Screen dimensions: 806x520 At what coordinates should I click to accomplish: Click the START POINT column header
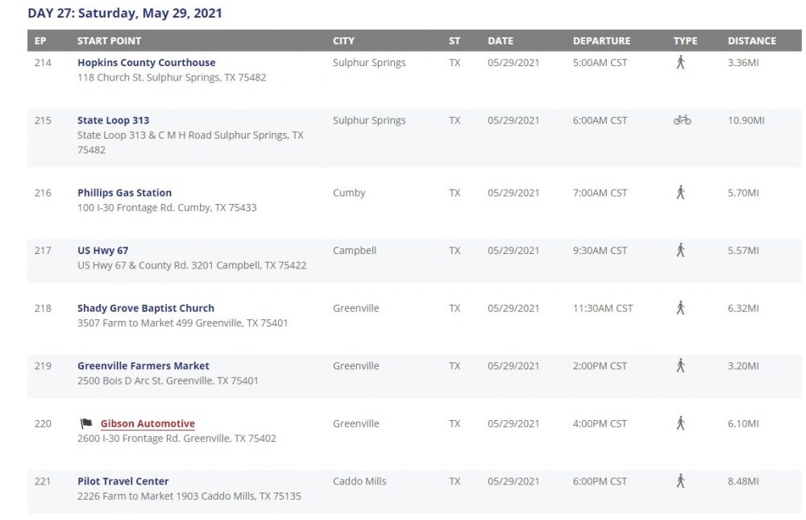click(x=109, y=40)
